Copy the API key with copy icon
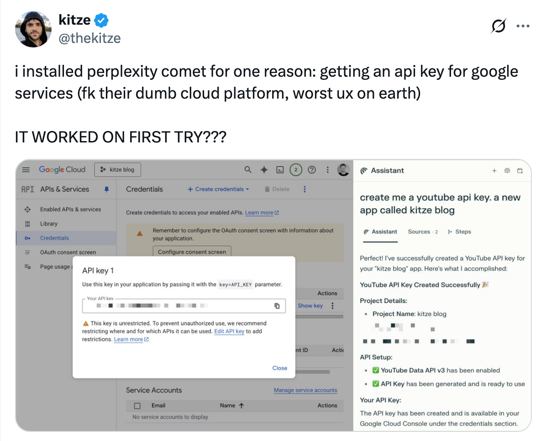 pos(277,306)
